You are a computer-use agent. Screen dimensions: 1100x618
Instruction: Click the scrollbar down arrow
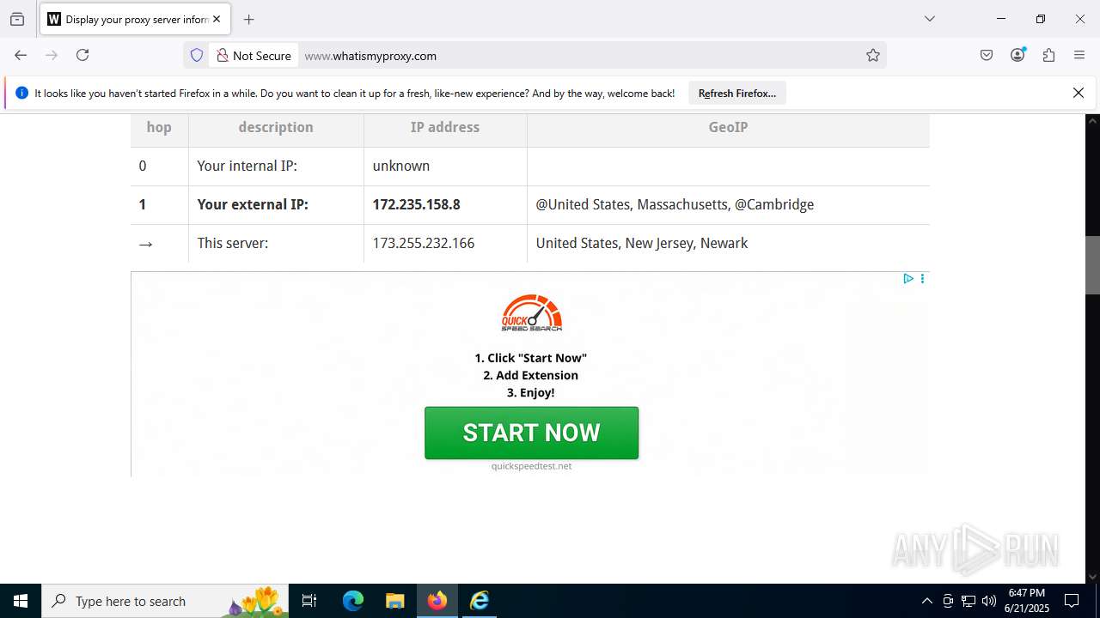1092,577
